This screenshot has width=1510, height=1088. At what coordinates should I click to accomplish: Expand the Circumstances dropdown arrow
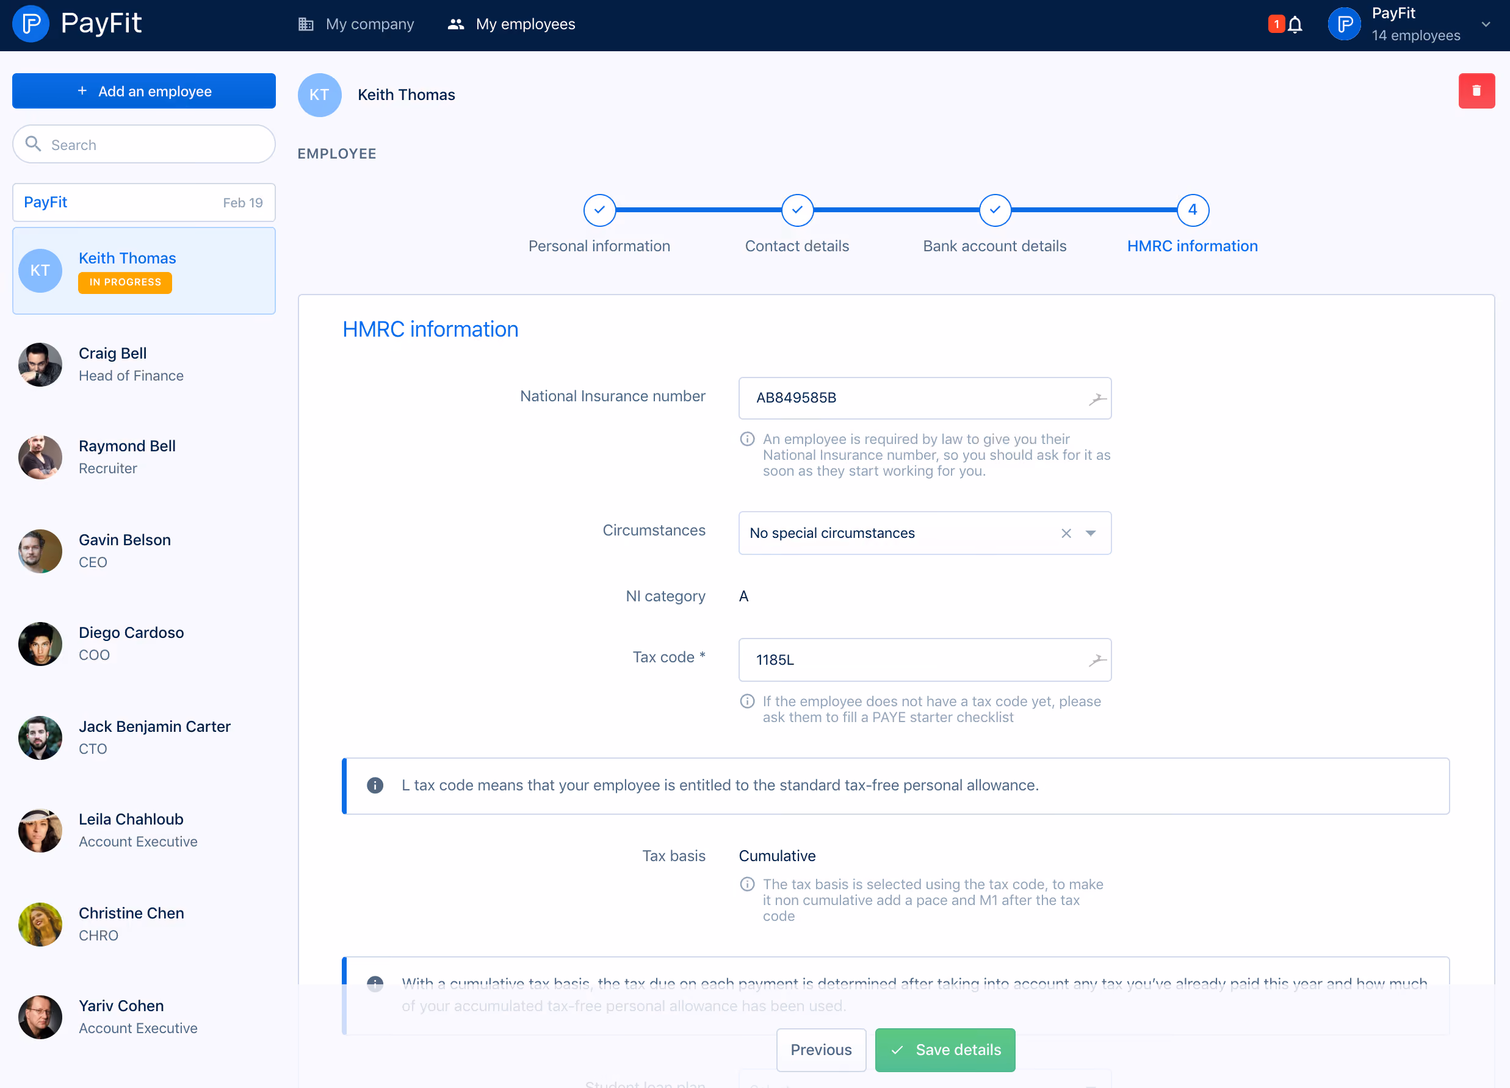click(x=1091, y=533)
